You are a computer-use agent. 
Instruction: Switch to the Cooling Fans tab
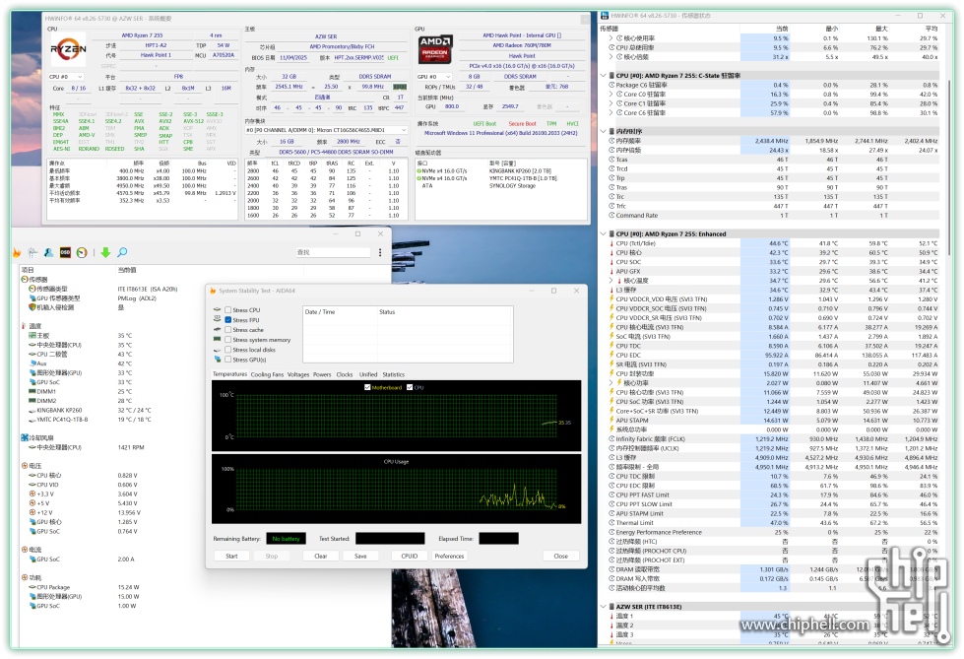click(x=267, y=374)
